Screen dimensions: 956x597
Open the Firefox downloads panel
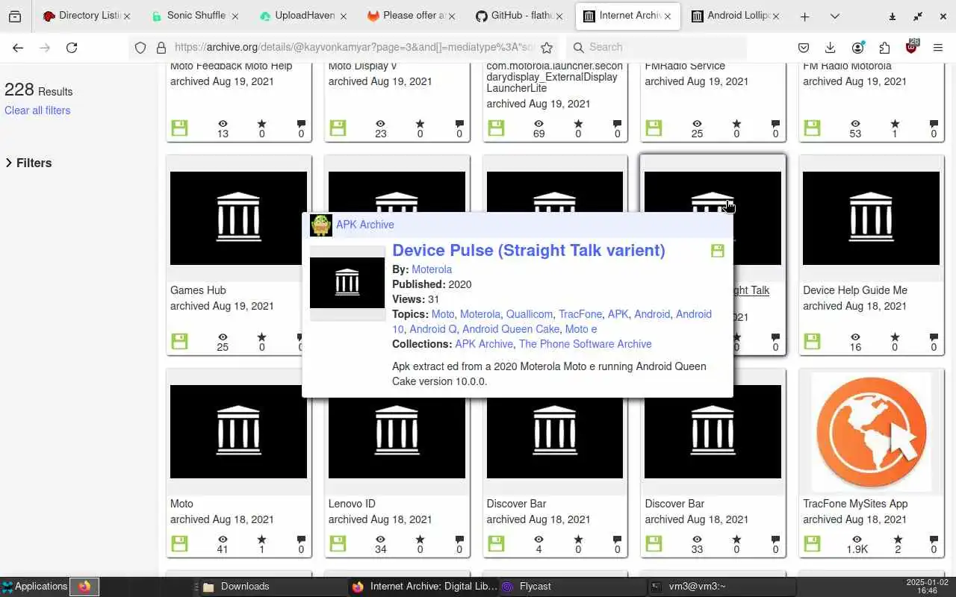[x=830, y=48]
